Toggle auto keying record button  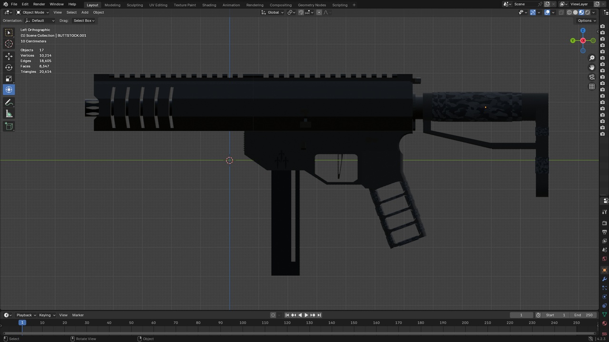[273, 315]
